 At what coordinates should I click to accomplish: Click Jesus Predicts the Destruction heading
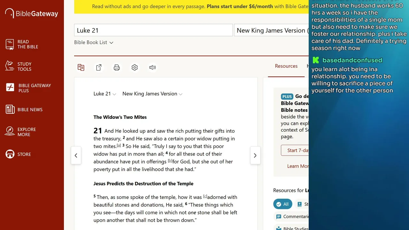click(x=143, y=184)
